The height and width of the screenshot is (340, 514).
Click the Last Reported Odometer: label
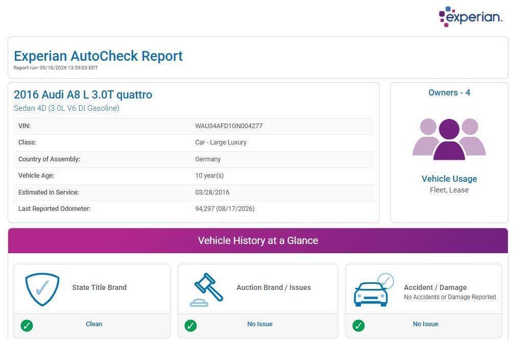pyautogui.click(x=55, y=208)
